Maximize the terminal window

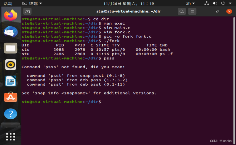[217, 12]
